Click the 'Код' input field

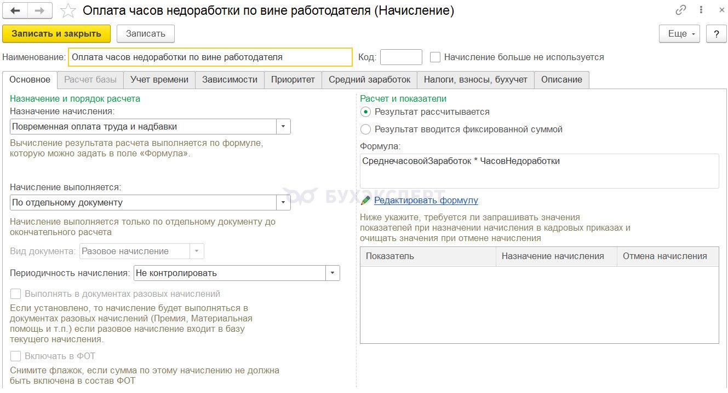[401, 57]
